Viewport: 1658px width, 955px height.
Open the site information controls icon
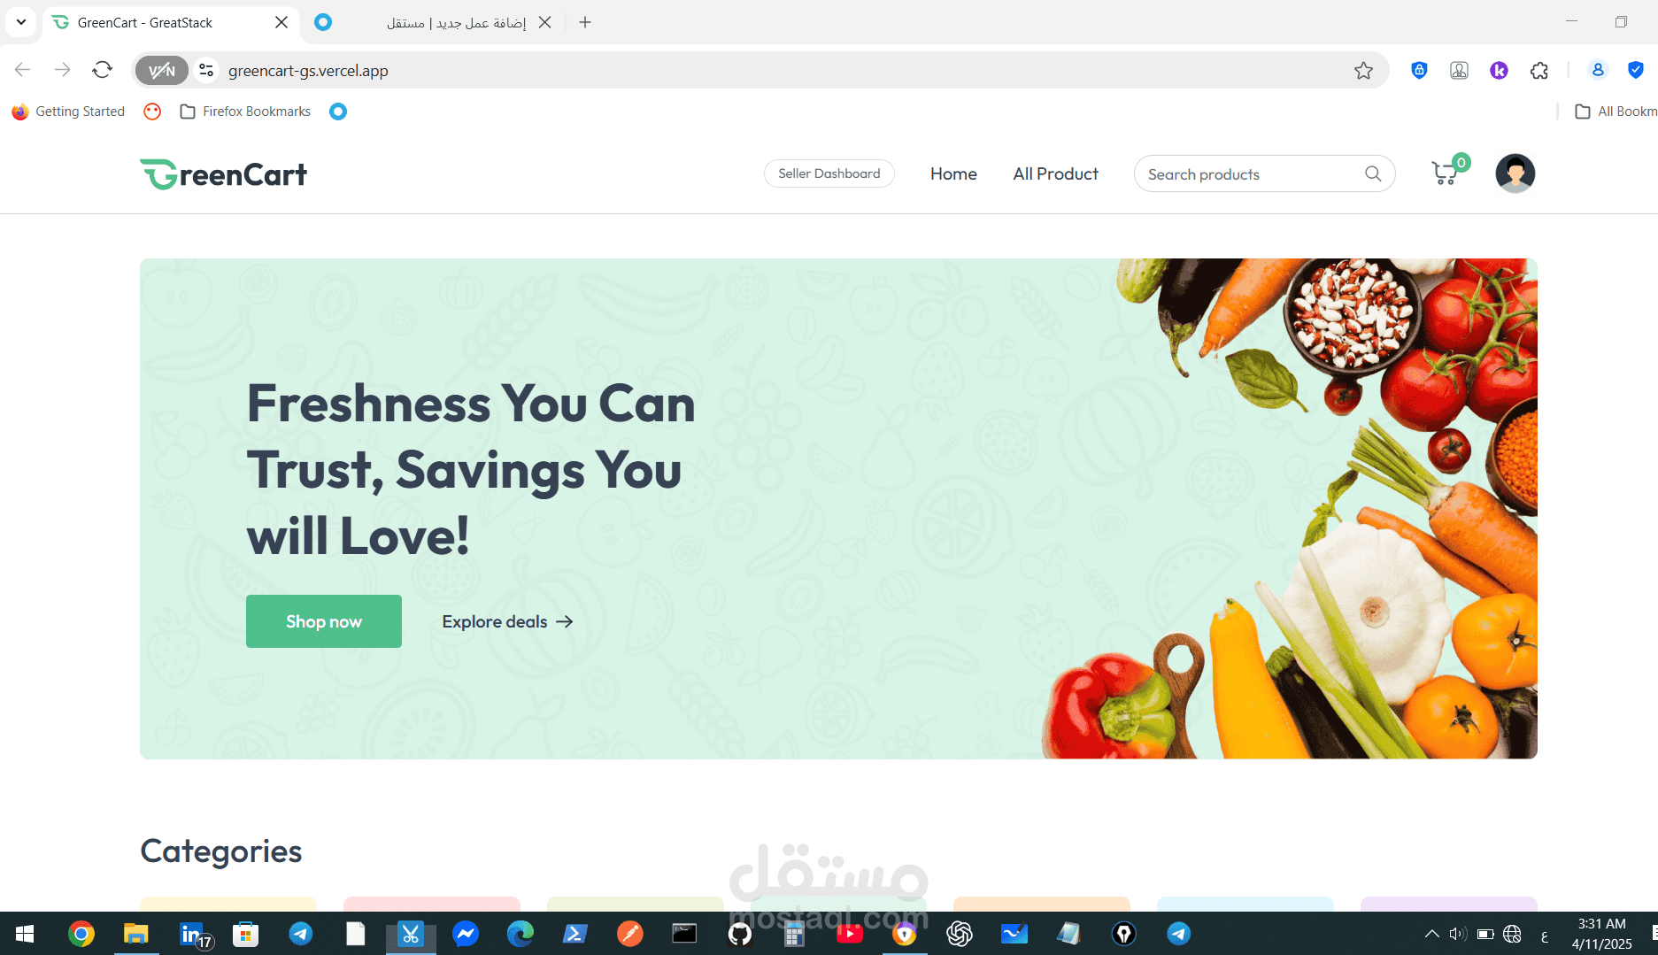[x=206, y=70]
